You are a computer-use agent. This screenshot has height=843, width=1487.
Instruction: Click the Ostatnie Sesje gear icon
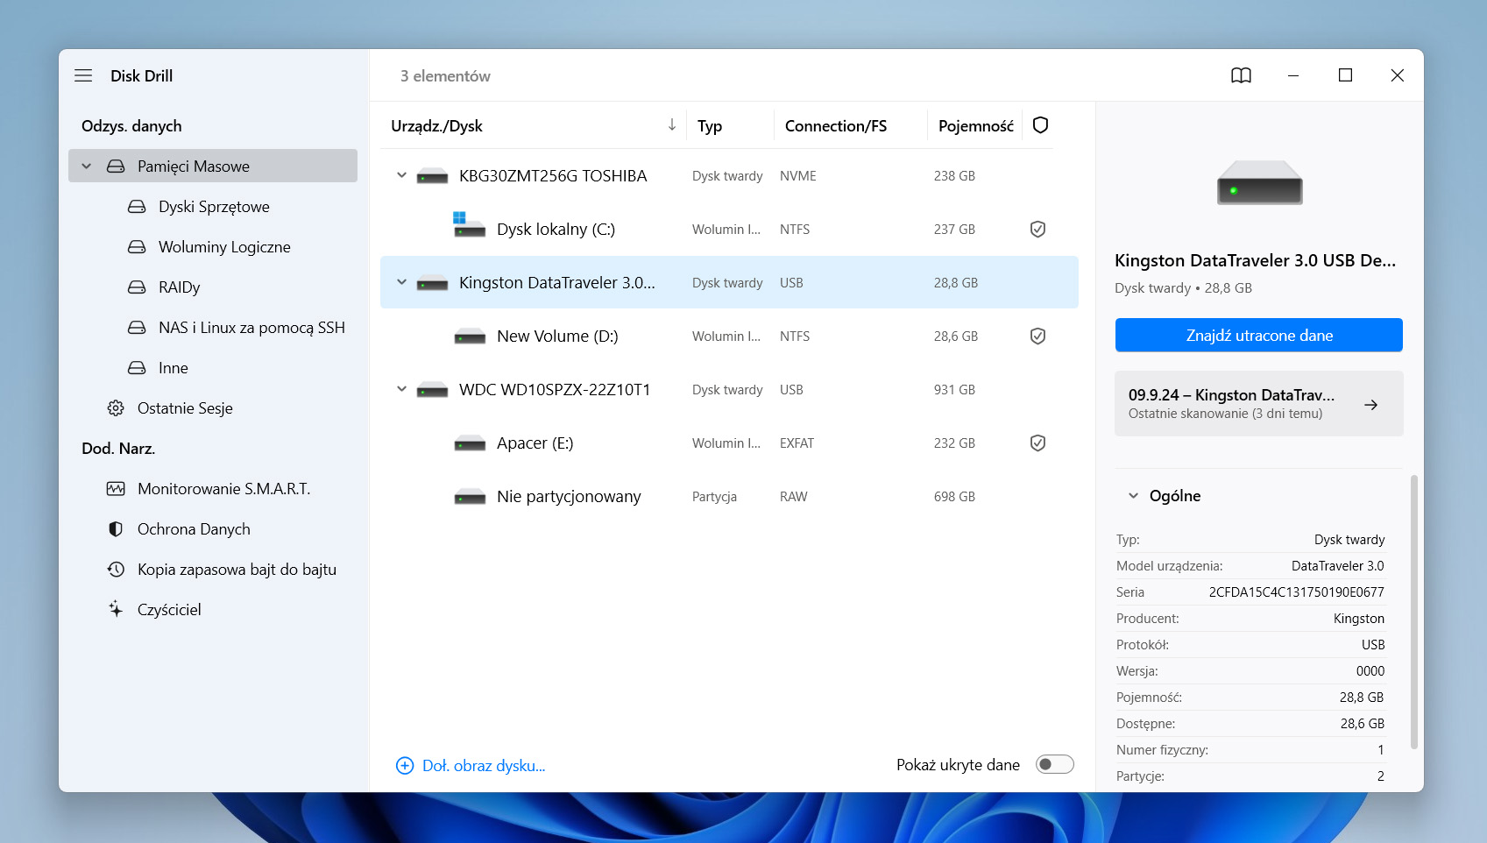[x=116, y=407]
